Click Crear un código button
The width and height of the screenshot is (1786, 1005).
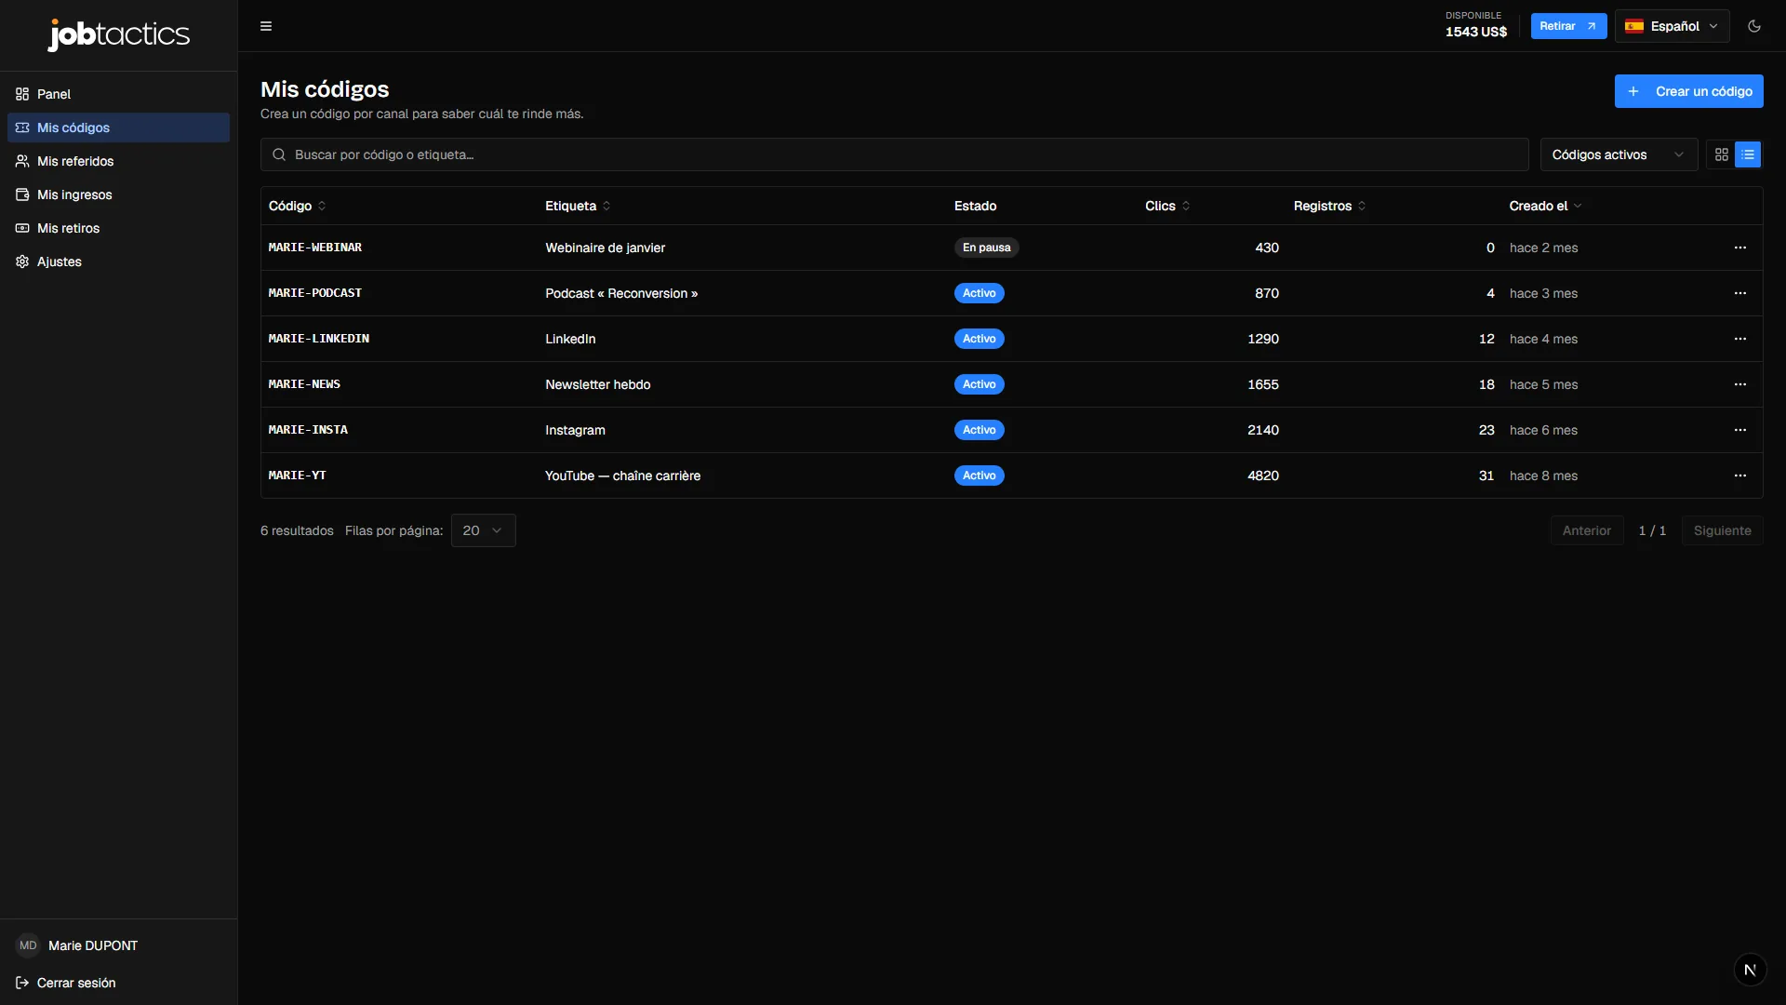[x=1688, y=91]
